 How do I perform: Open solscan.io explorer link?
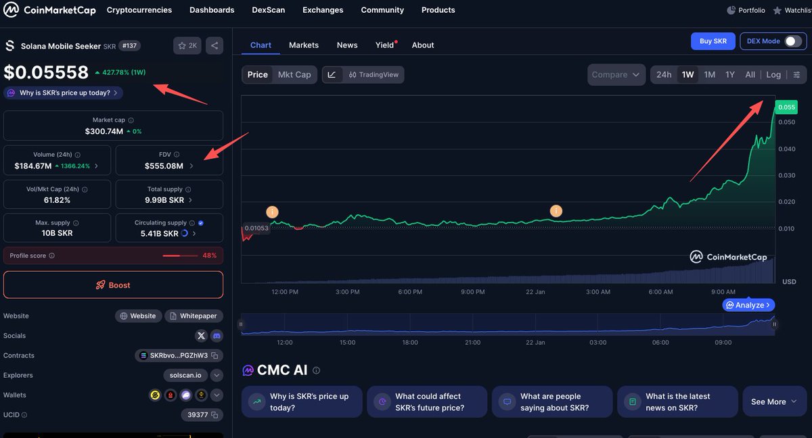[x=185, y=375]
